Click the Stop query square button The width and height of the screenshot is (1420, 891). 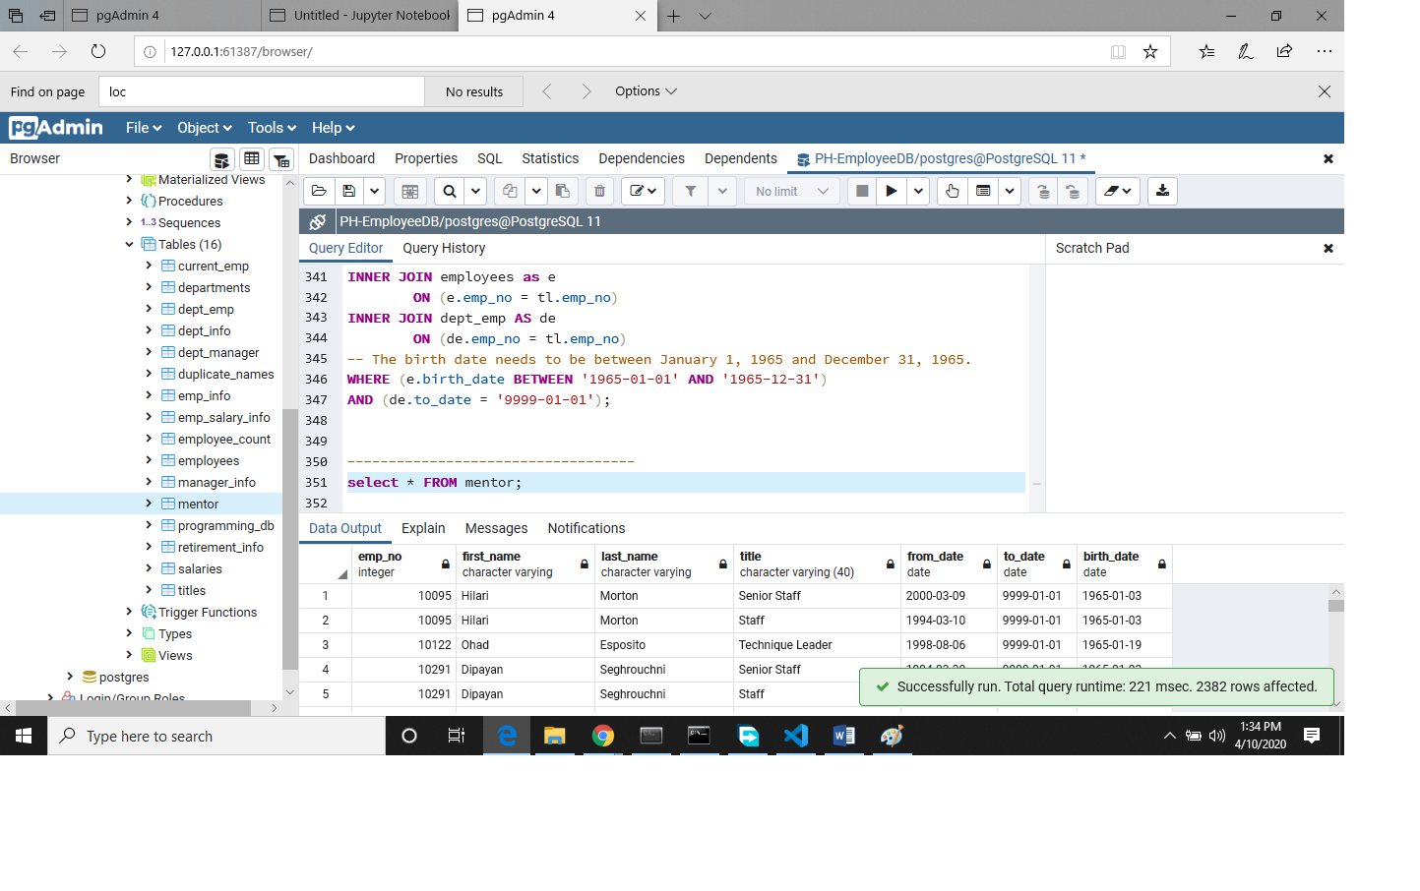[862, 191]
